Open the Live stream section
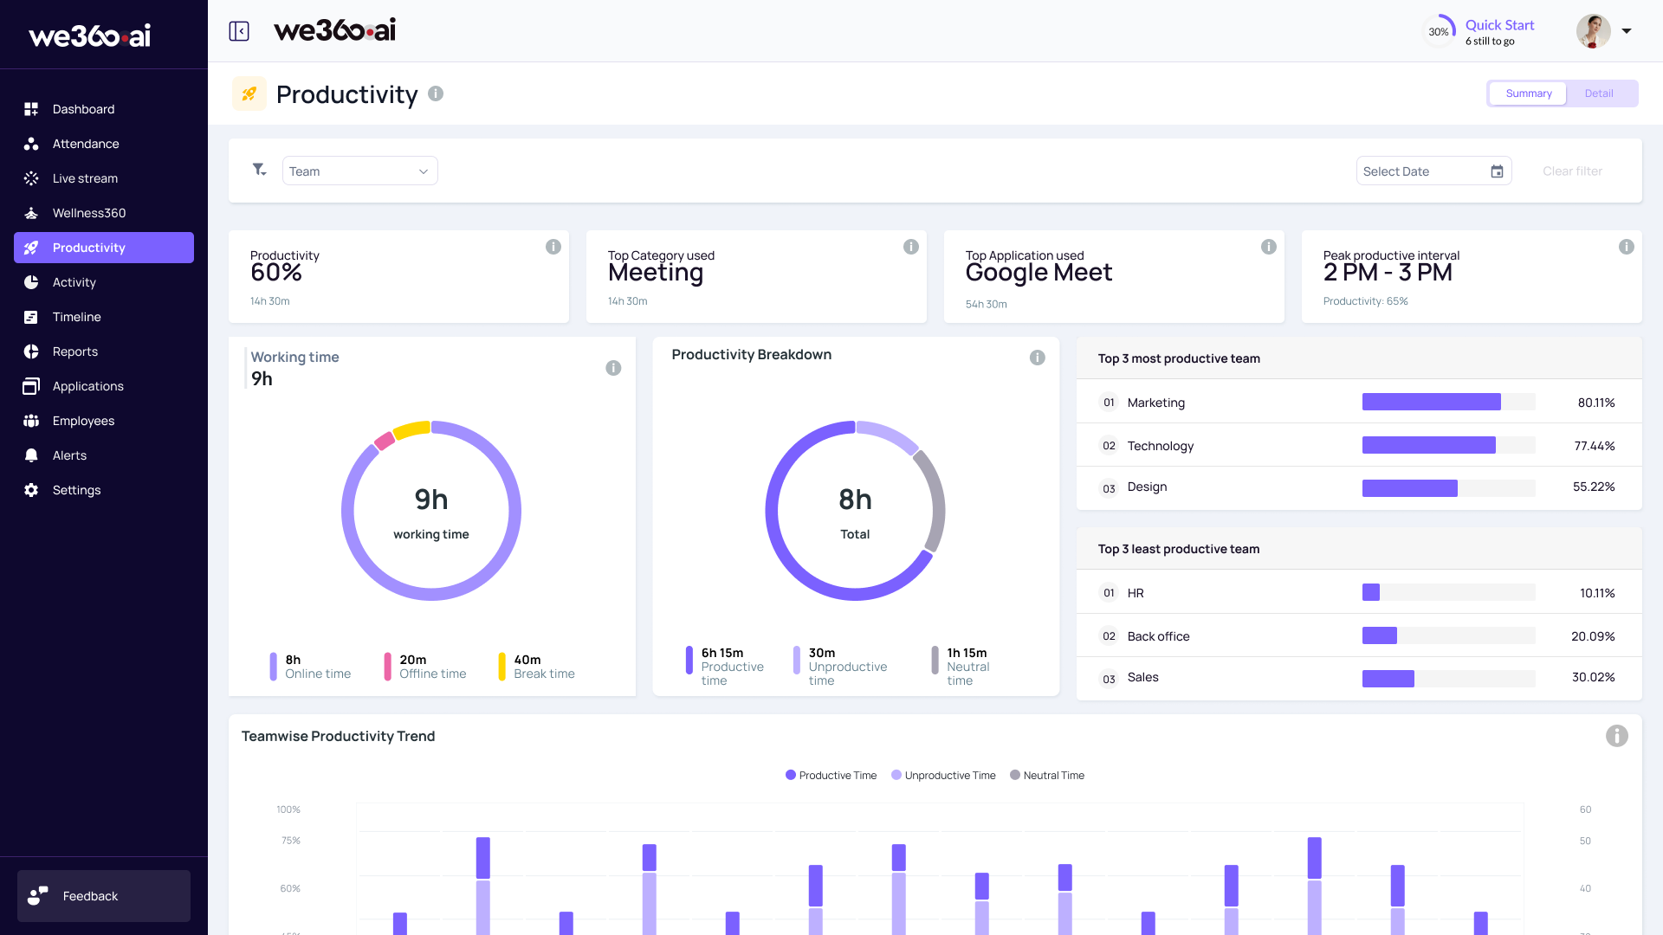Viewport: 1663px width, 935px height. coord(31,178)
